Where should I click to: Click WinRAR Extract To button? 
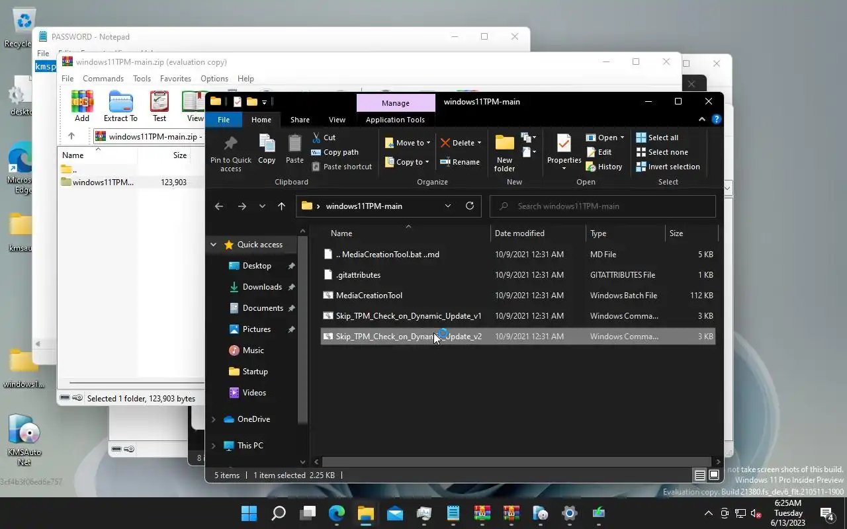point(120,106)
